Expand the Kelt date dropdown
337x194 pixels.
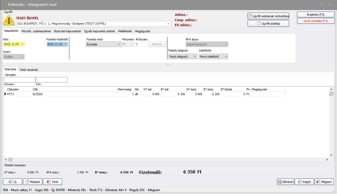coord(22,44)
